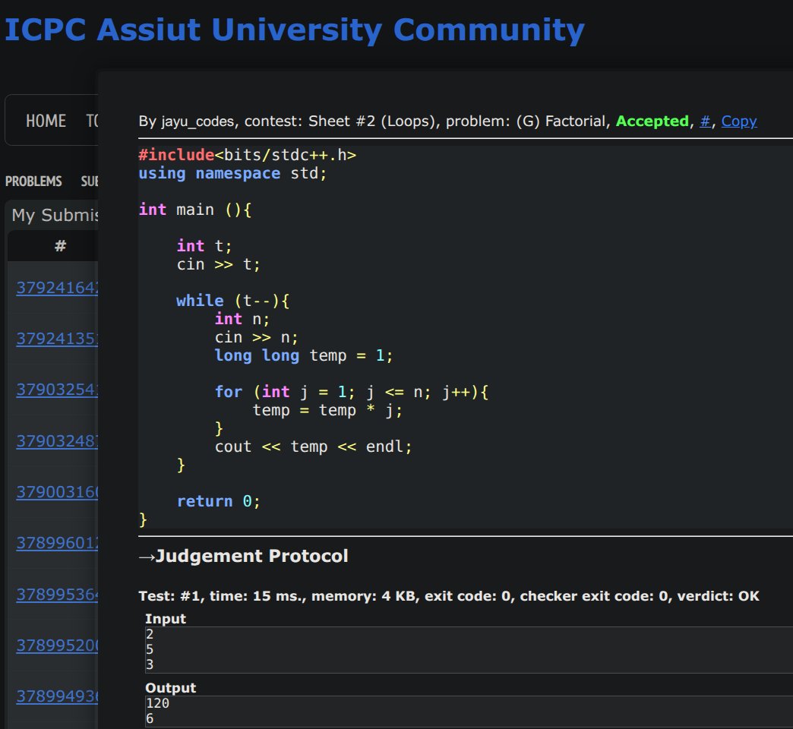Open the ICPC Assiut University Community title link
The height and width of the screenshot is (729, 793).
click(295, 30)
